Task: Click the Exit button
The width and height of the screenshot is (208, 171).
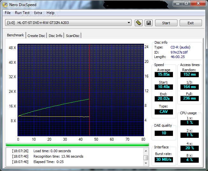Action: point(190,23)
